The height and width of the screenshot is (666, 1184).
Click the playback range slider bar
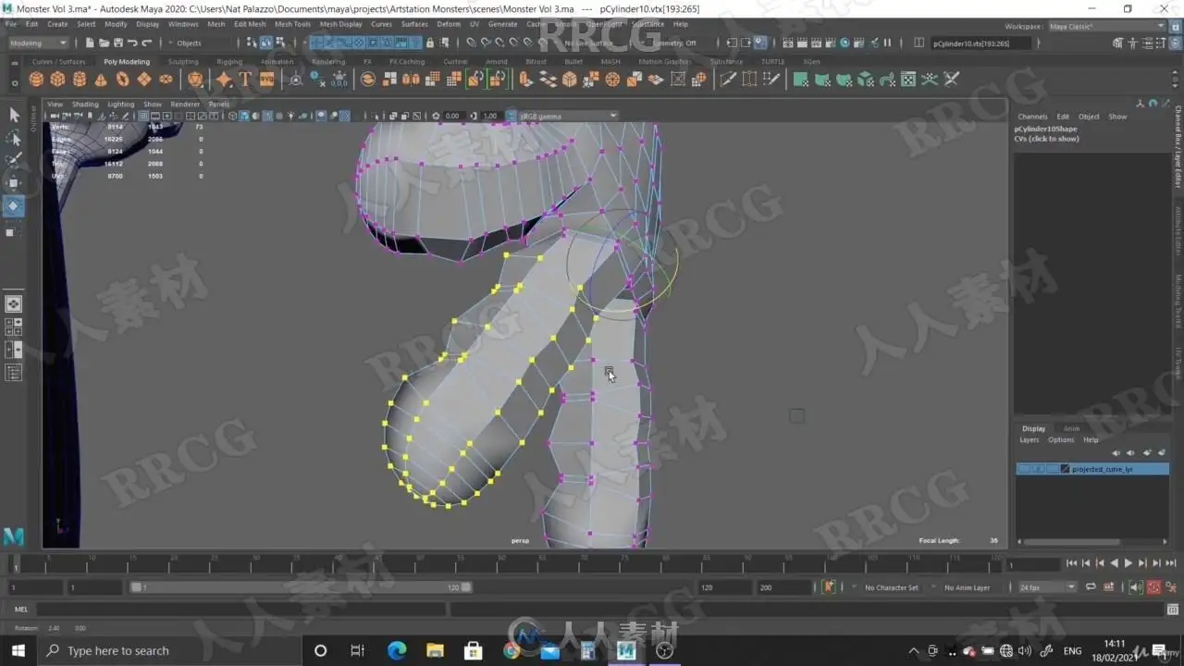coord(301,587)
